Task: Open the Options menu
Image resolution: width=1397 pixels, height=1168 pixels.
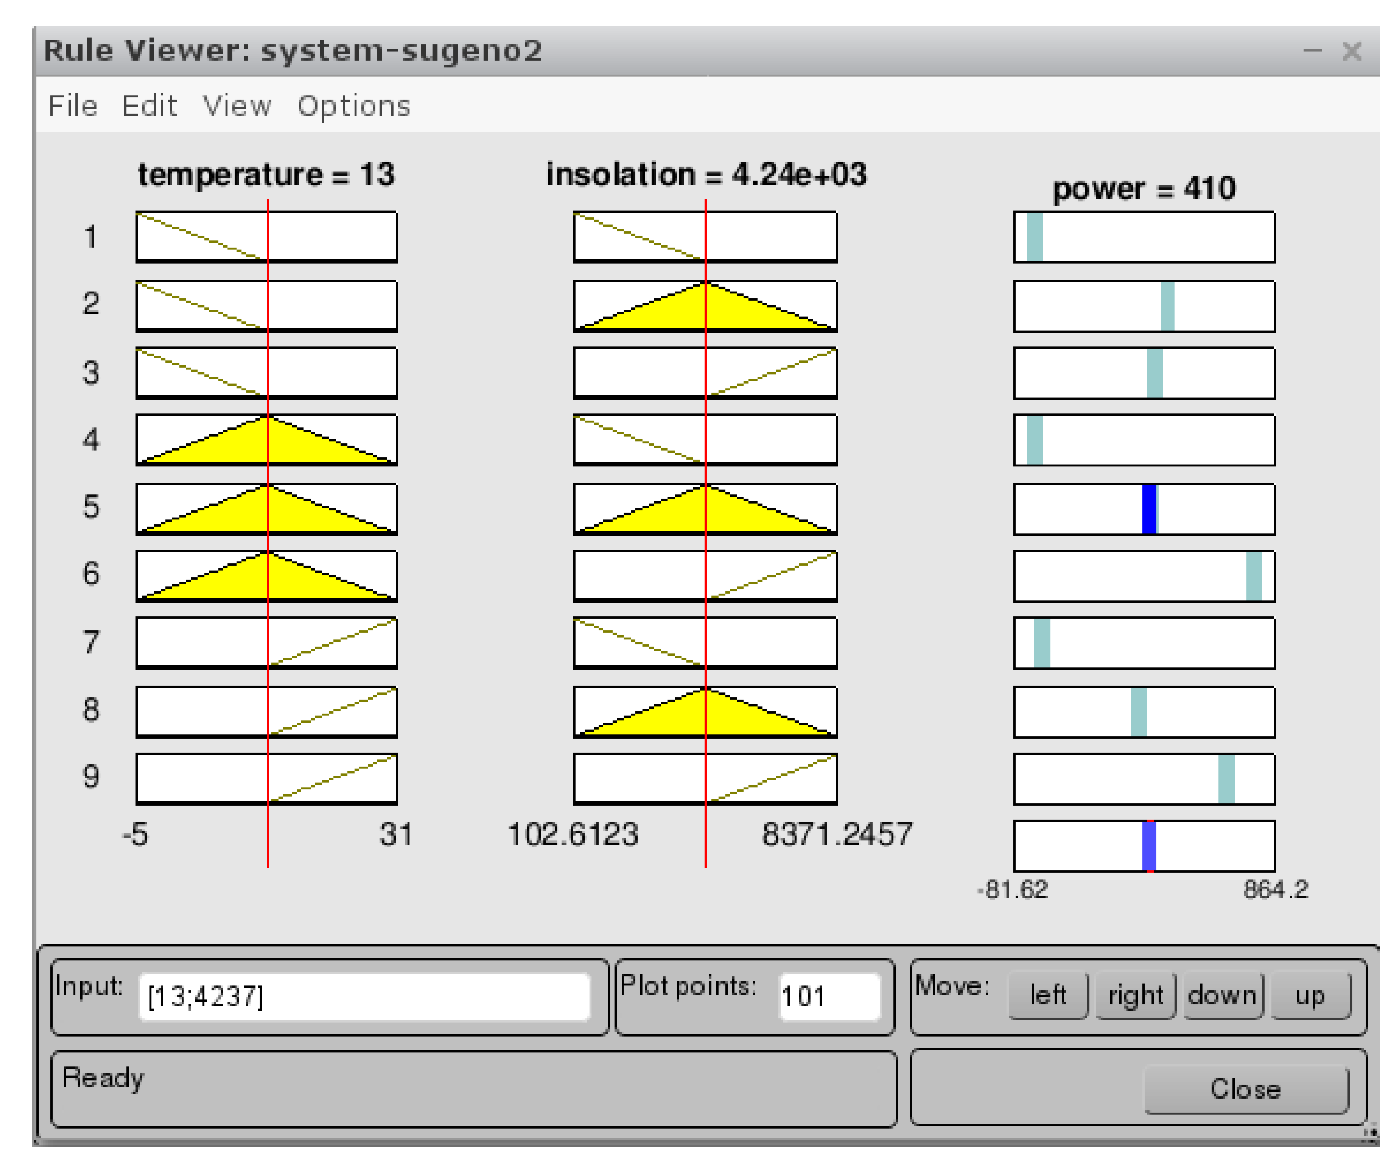Action: pos(354,106)
